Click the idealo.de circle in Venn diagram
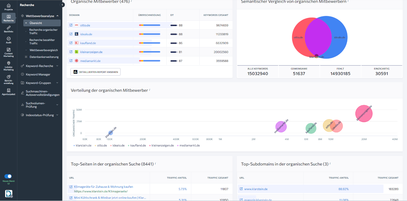Viewport: 407px width, 201px height. click(339, 37)
